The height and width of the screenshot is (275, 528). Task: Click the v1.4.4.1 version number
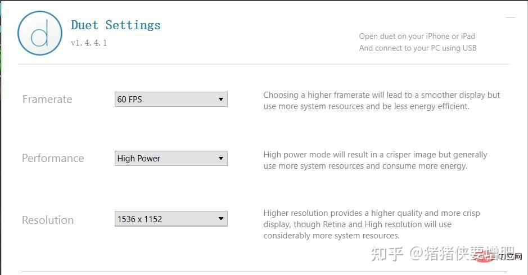[89, 43]
